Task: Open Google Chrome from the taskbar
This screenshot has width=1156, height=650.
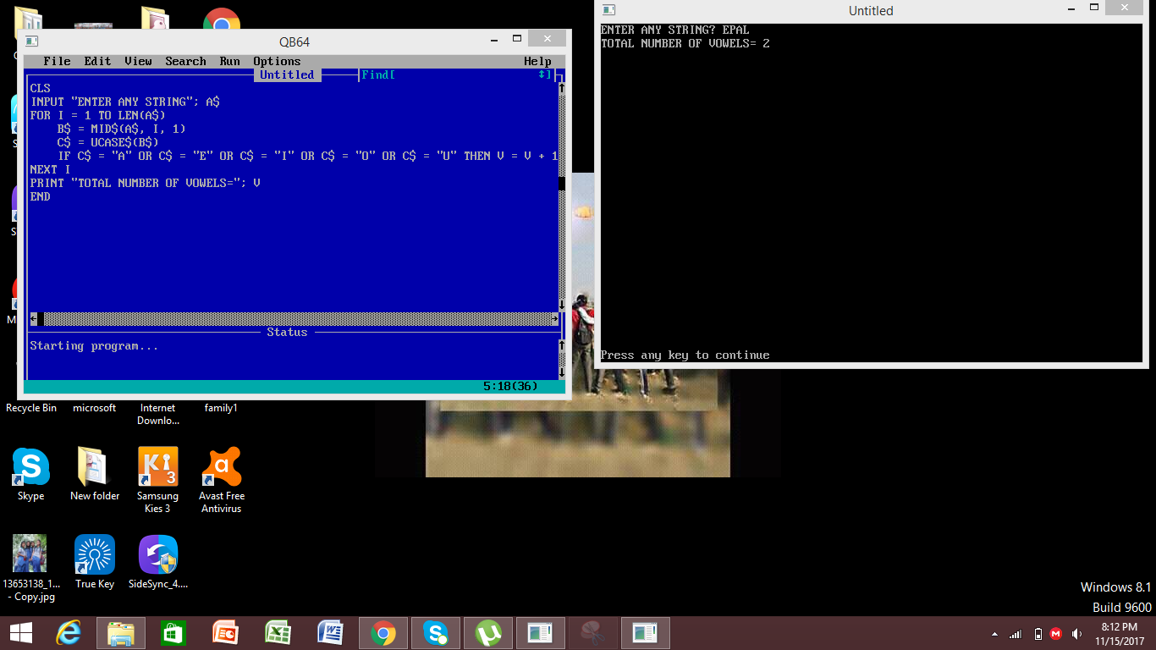Action: 383,632
